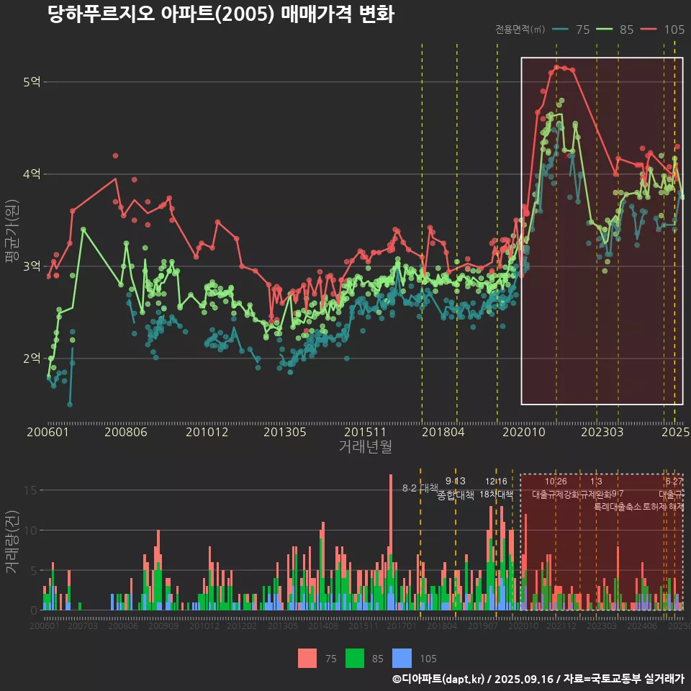The width and height of the screenshot is (691, 691).
Task: Click the 10 volume axis label
Action: click(x=30, y=530)
